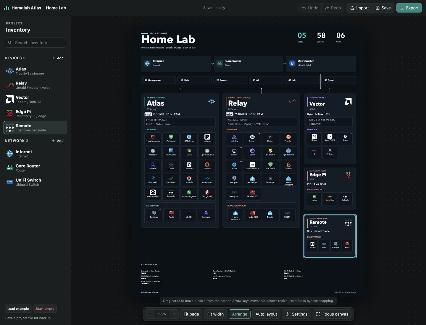426x325 pixels.
Task: Click the Jellyfin icon in Relay card
Action: [234, 137]
